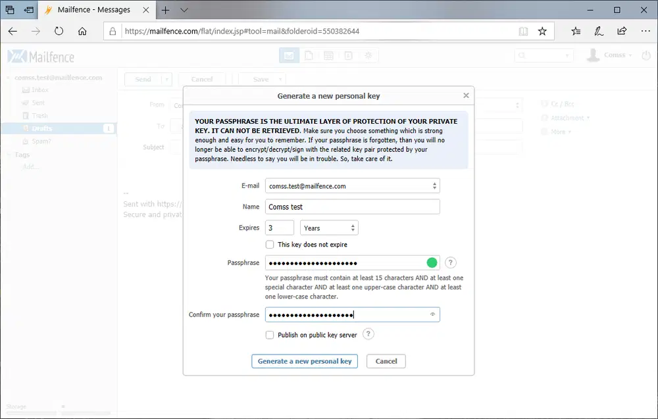This screenshot has width=658, height=419.
Task: Click the green passphrase strength indicator
Action: (x=432, y=263)
